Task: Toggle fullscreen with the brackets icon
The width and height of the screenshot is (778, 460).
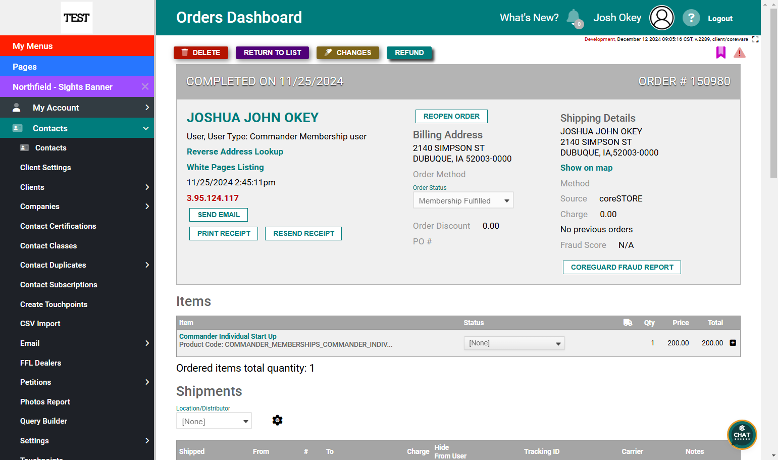Action: pos(755,39)
